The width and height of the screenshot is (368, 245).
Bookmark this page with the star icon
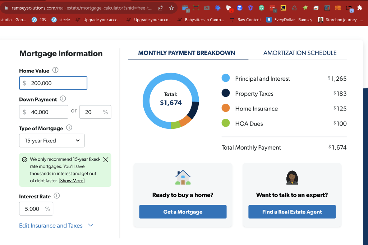(171, 8)
